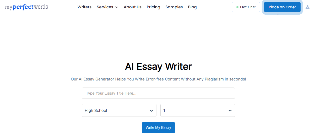The image size is (315, 139).
Task: Start a Live Chat
Action: point(246,7)
